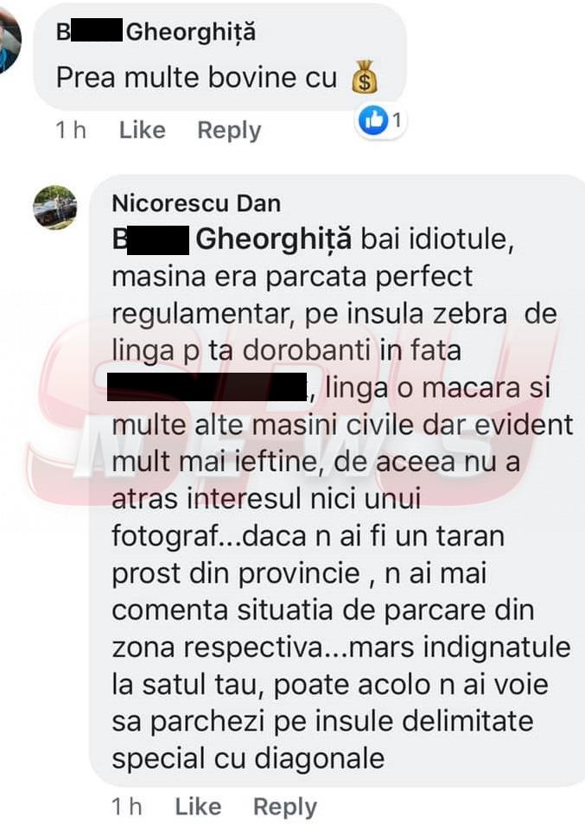This screenshot has height=824, width=585.
Task: Click the red SPY NEWS watermark logo
Action: point(294,415)
